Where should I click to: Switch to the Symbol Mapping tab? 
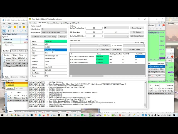(66, 23)
